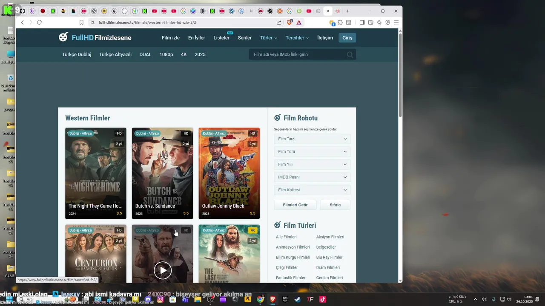Open the Belgeseller genre link

coord(326,247)
